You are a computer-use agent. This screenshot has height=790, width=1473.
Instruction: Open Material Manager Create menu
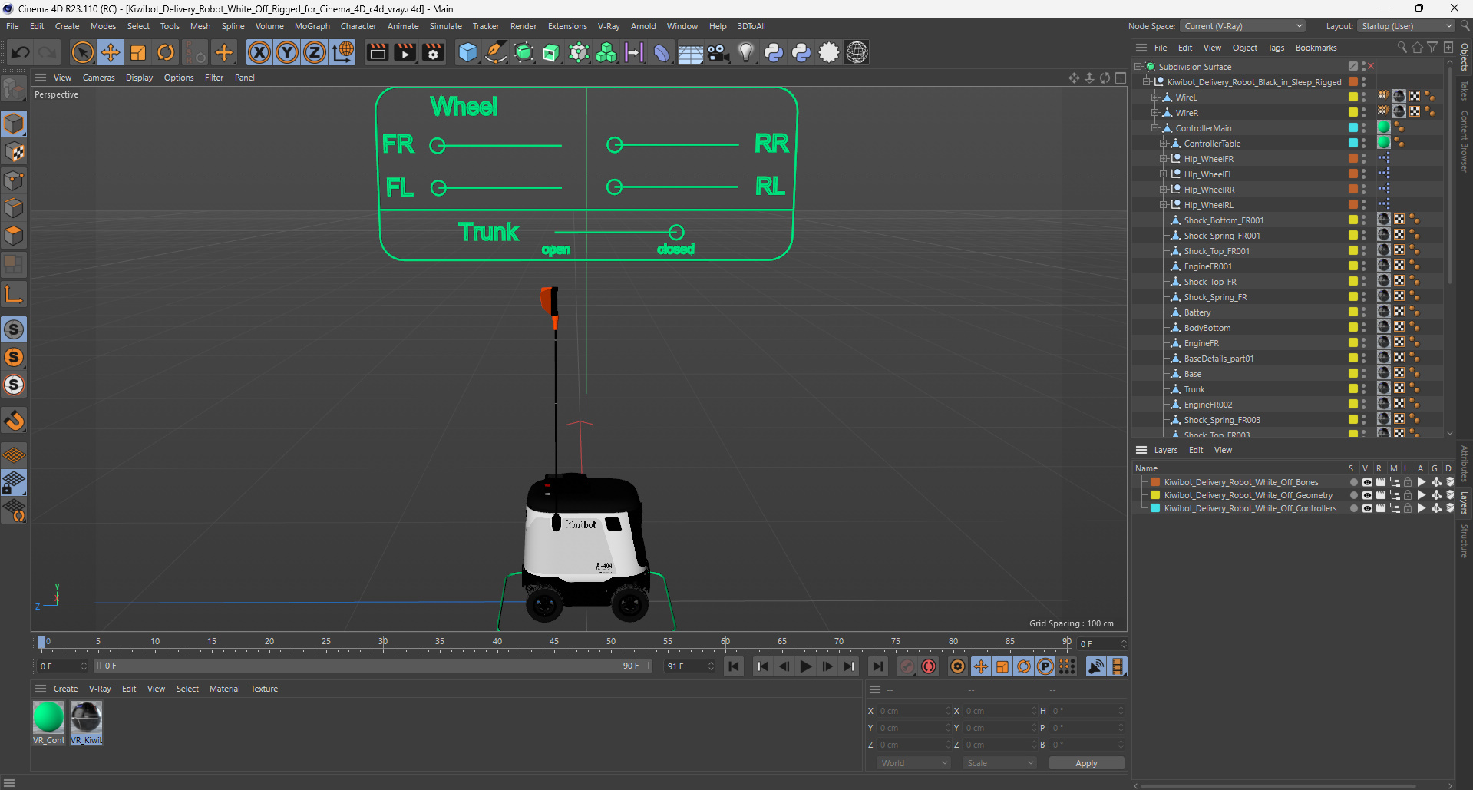(65, 689)
